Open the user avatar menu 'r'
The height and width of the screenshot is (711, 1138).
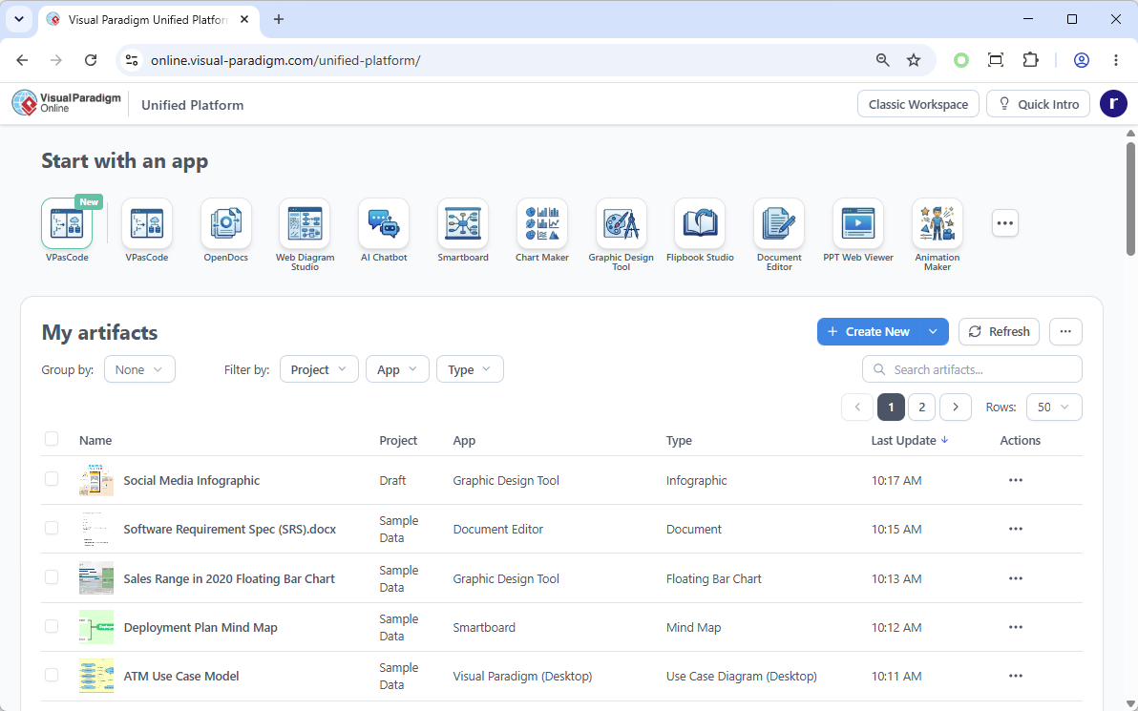point(1113,104)
